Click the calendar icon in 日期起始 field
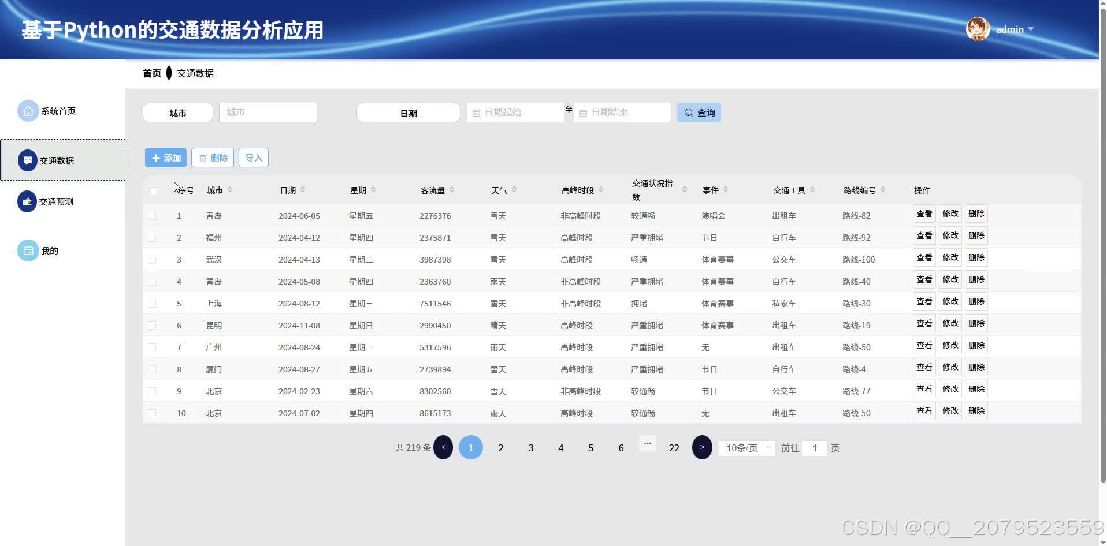 coord(476,113)
